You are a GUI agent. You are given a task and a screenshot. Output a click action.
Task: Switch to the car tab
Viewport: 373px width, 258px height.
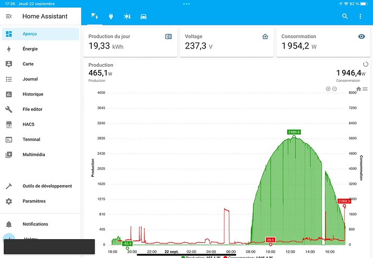coord(143,17)
